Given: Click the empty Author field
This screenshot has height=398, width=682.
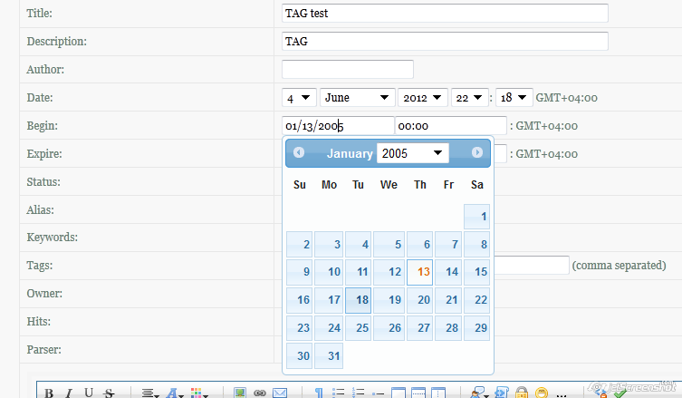Looking at the screenshot, I should coord(348,69).
